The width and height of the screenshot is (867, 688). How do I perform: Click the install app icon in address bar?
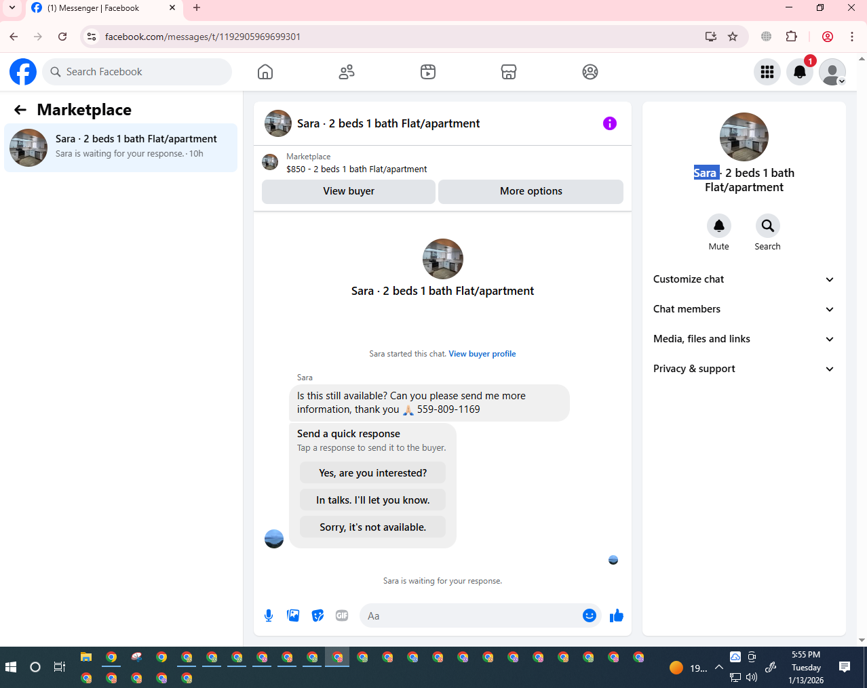click(x=711, y=37)
